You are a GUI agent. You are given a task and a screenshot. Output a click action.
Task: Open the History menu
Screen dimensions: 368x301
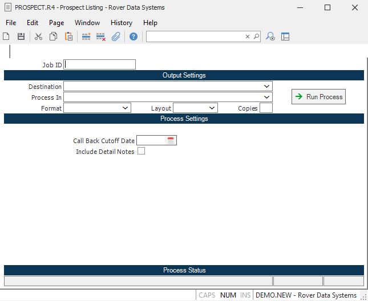click(x=122, y=23)
